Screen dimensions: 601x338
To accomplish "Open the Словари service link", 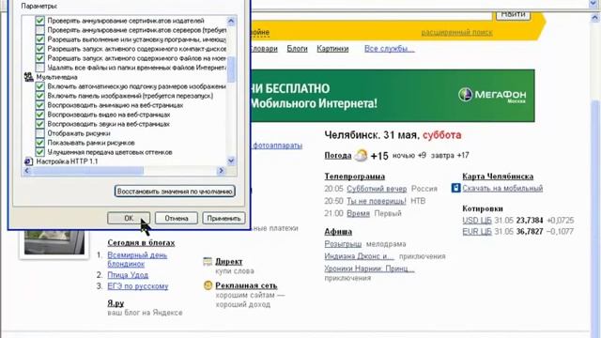I will [x=264, y=49].
